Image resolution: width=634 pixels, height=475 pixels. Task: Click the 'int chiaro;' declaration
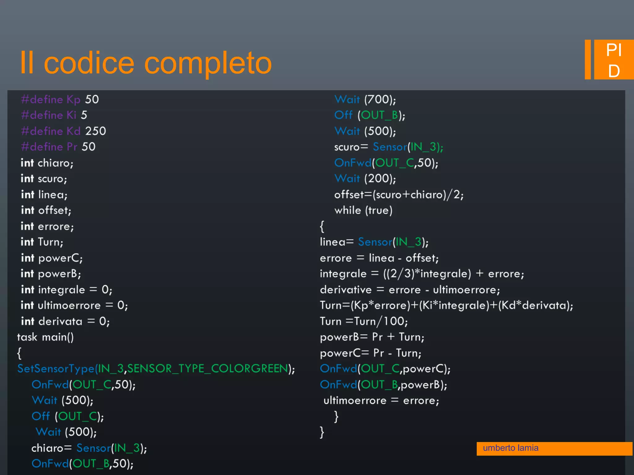[x=47, y=163]
